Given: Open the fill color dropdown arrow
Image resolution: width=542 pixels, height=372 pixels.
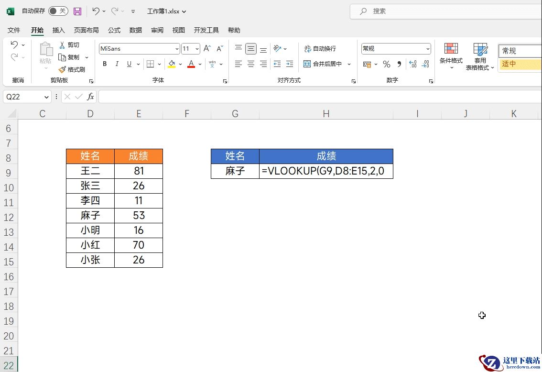Looking at the screenshot, I should [x=181, y=64].
